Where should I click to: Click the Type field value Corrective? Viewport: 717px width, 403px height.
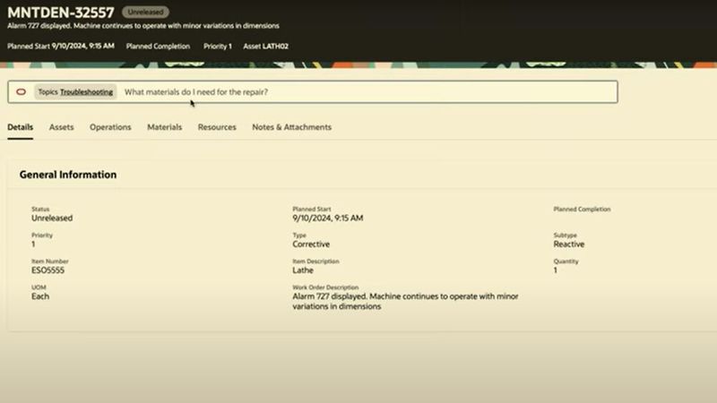[x=311, y=244]
